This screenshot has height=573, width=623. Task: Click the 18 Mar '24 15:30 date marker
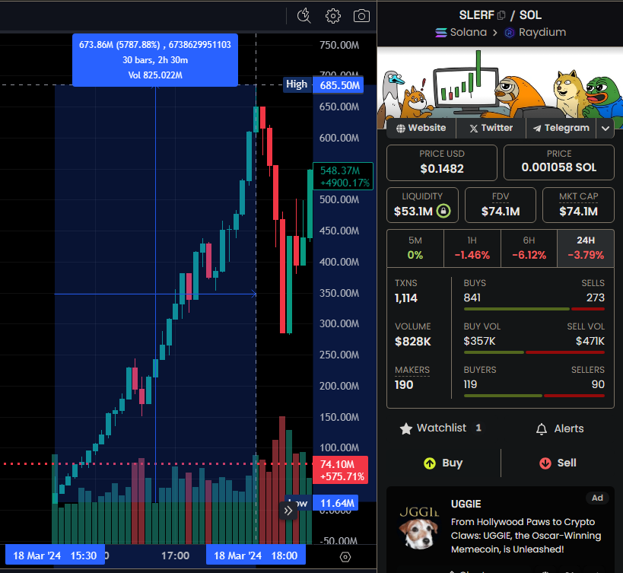tap(55, 555)
